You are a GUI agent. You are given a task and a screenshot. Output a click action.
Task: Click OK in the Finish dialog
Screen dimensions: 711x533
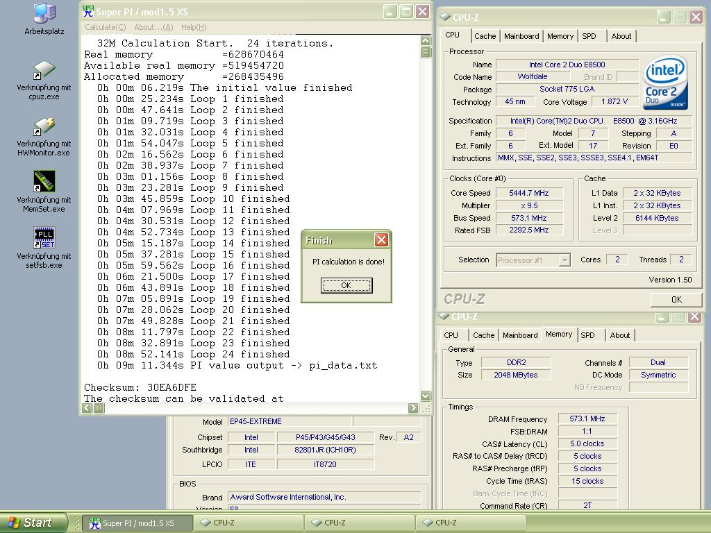point(346,285)
